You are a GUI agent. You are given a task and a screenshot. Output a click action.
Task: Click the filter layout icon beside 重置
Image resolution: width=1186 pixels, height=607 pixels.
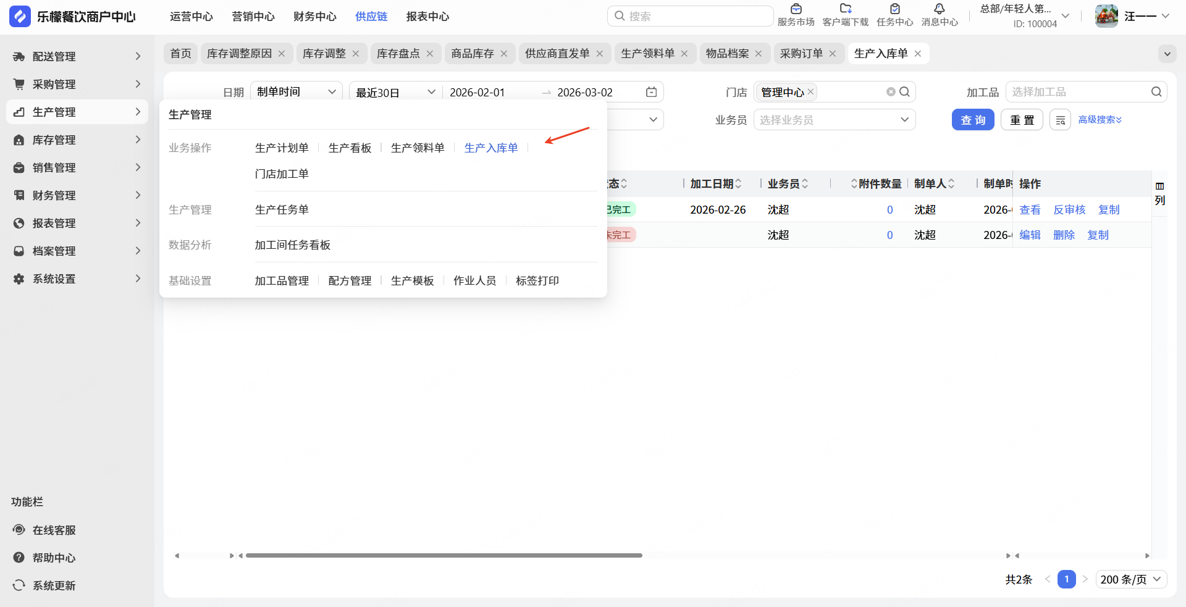click(x=1060, y=120)
